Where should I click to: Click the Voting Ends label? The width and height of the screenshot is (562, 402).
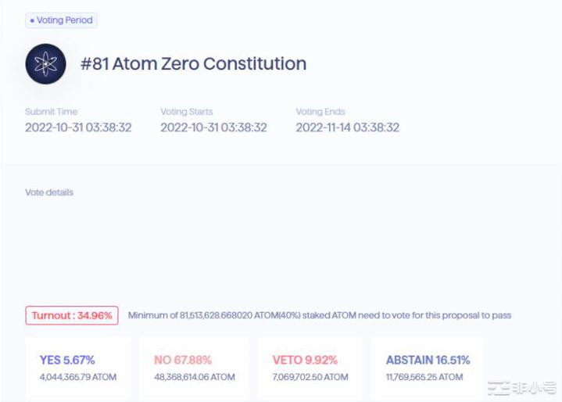tap(320, 112)
